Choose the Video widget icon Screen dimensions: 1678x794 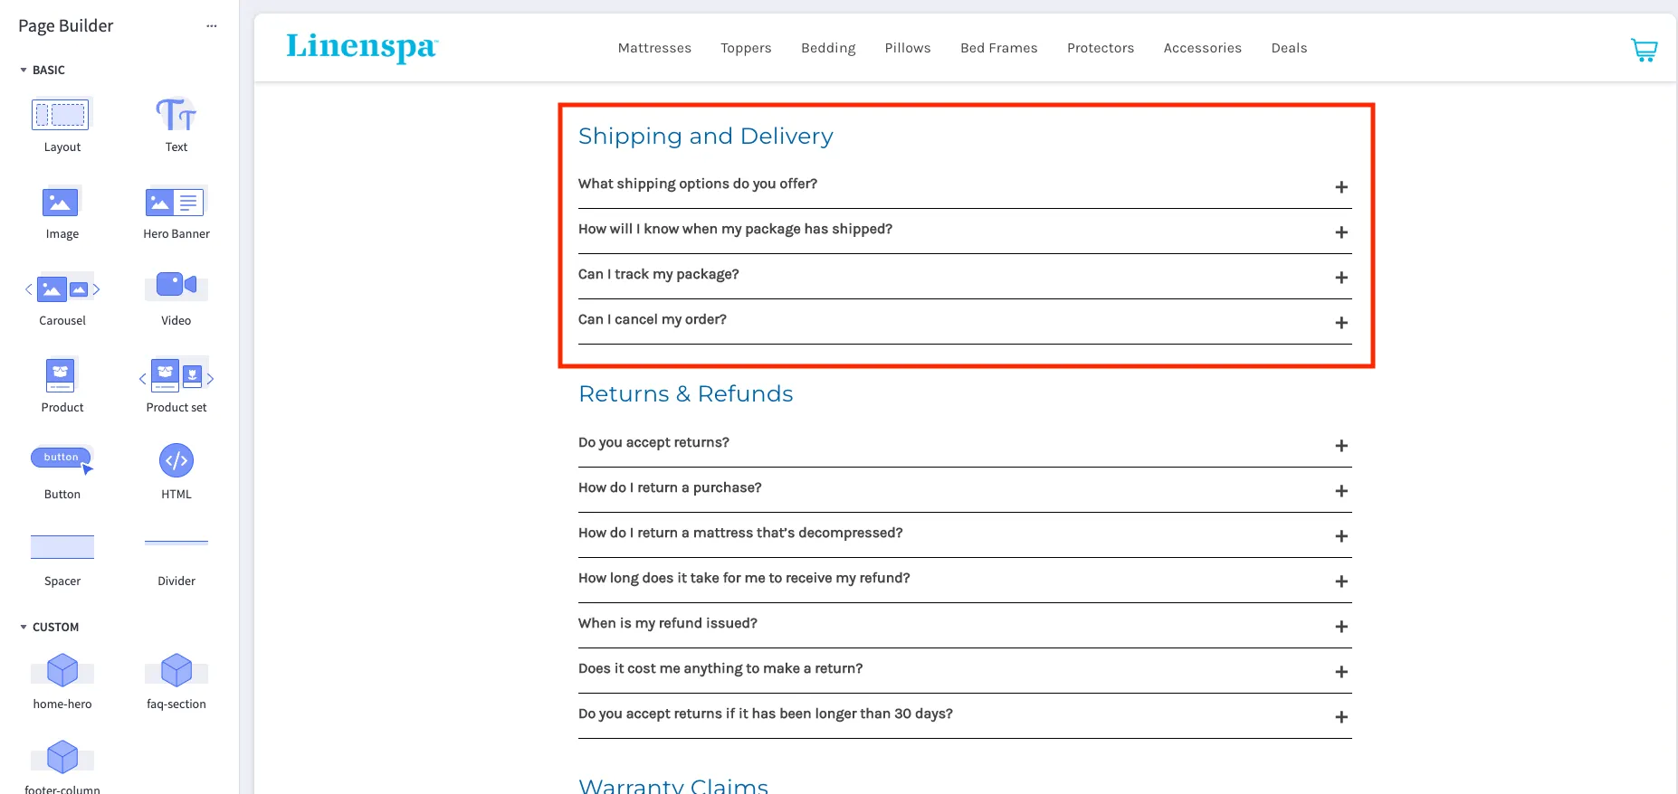pyautogui.click(x=176, y=286)
